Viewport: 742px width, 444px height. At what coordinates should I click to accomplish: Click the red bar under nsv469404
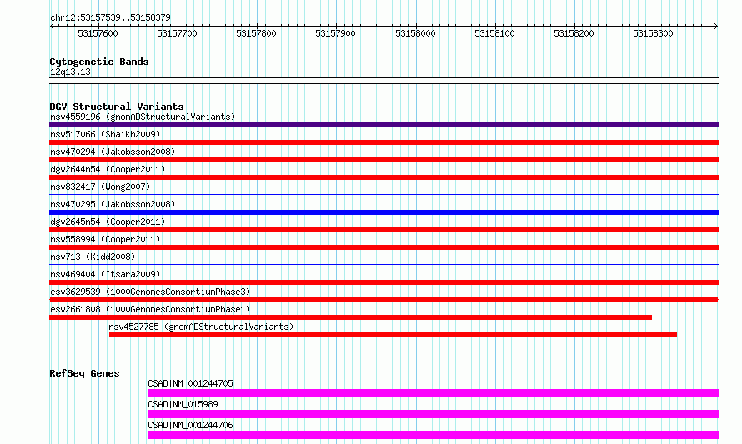[384, 282]
